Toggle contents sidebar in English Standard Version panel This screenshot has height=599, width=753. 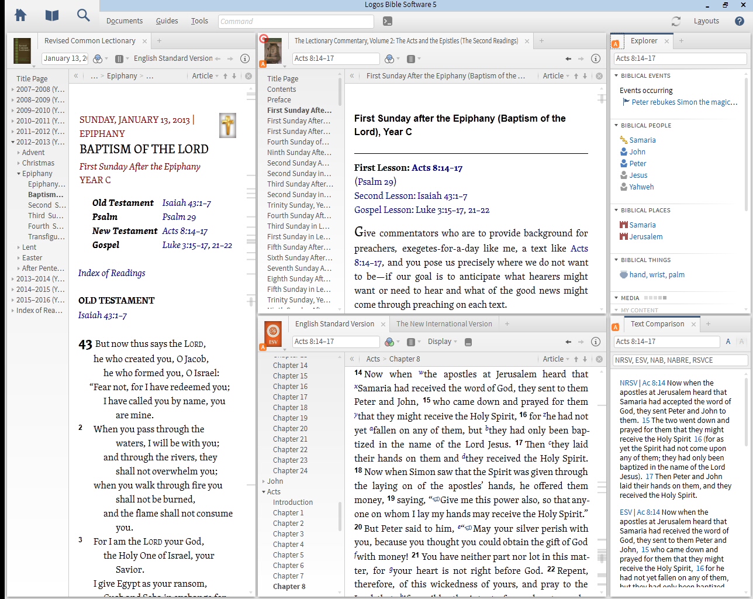(352, 359)
